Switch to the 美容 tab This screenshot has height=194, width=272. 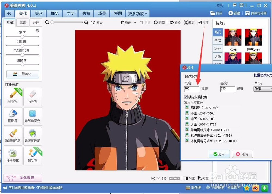pos(39,14)
